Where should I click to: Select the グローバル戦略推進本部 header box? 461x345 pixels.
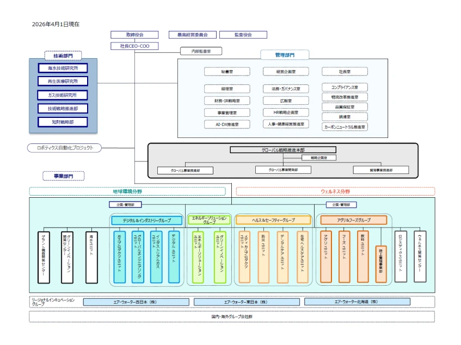pyautogui.click(x=282, y=149)
